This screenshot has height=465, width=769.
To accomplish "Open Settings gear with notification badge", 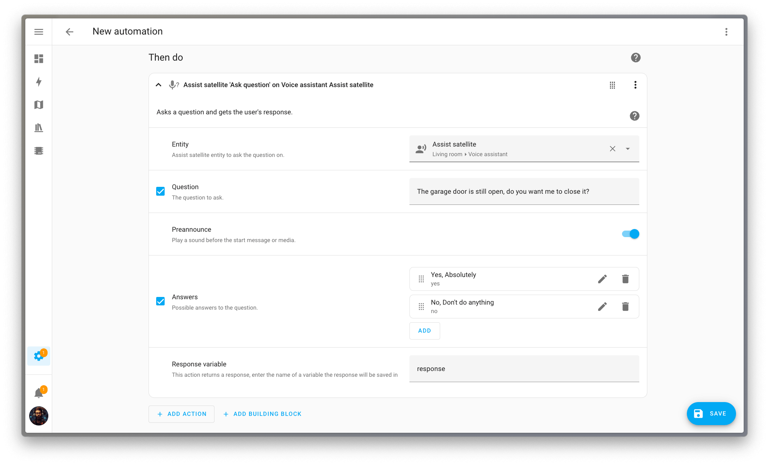I will (38, 356).
